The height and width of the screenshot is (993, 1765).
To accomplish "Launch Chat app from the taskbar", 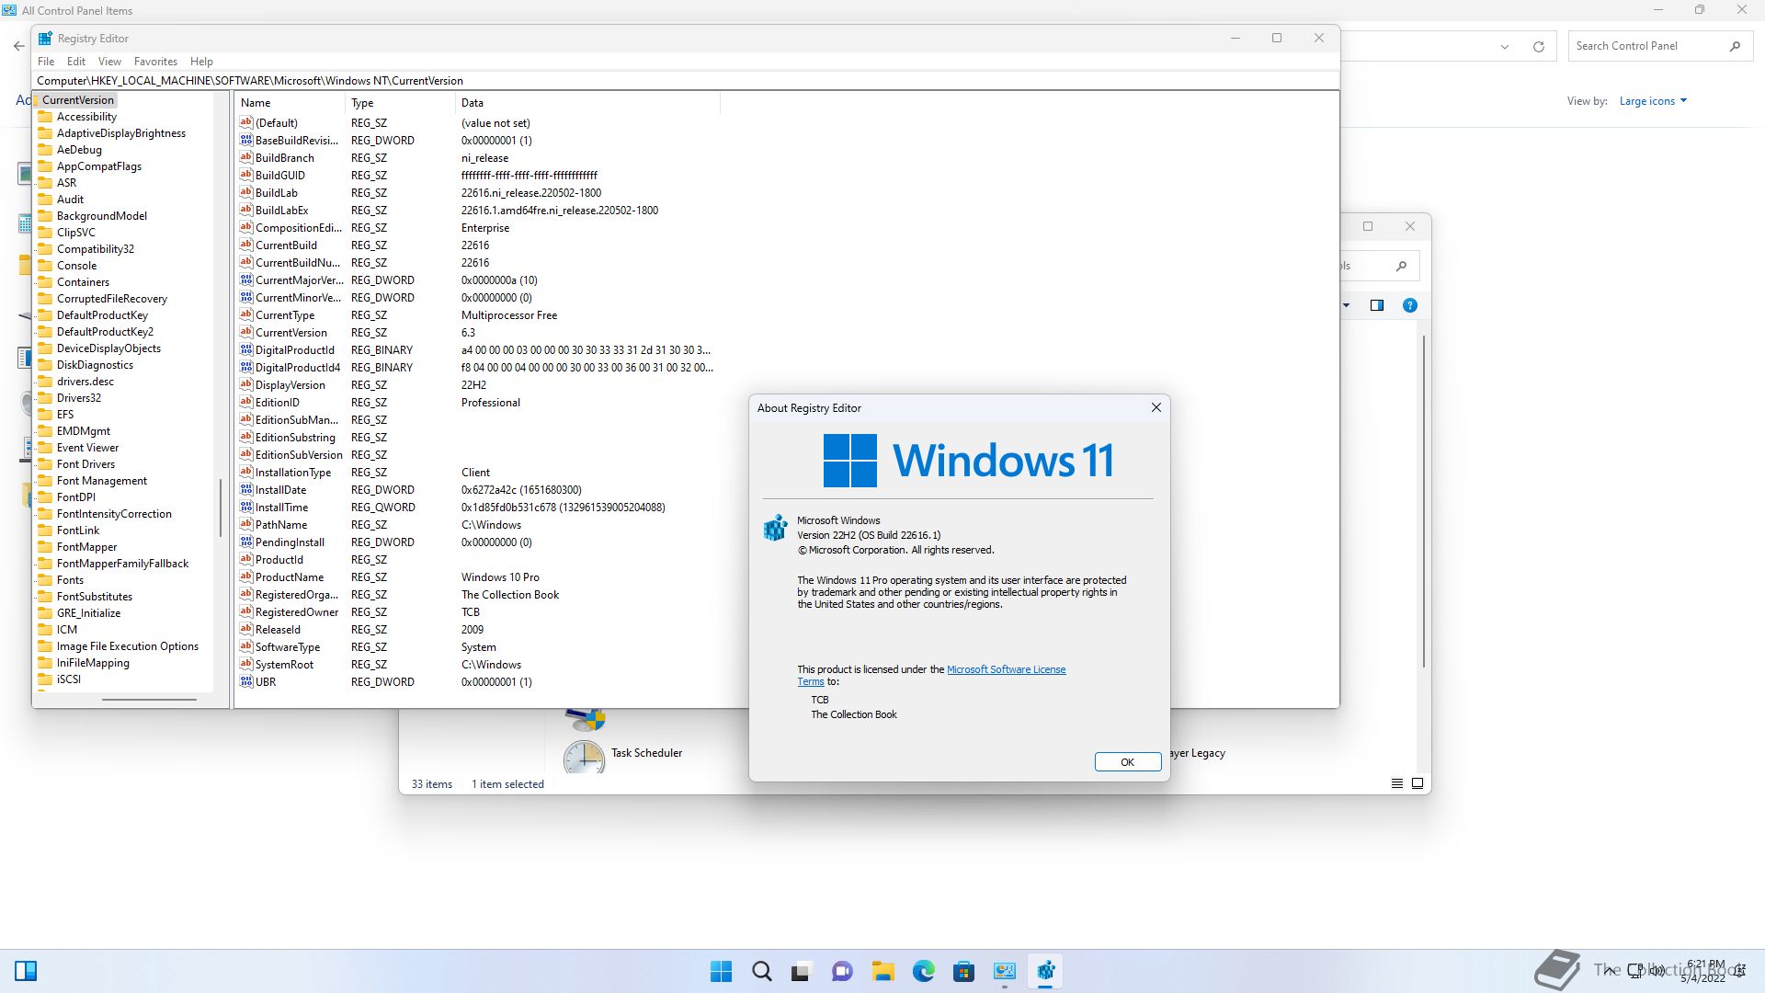I will coord(842,971).
